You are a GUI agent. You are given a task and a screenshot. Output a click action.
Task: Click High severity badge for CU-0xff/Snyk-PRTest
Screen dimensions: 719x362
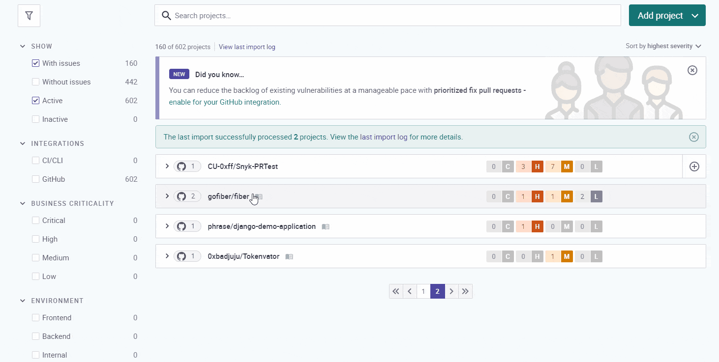point(529,167)
